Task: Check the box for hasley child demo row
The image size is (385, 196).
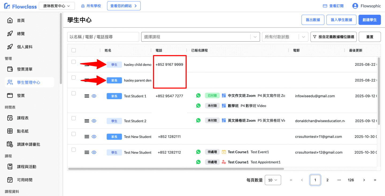Action: click(x=74, y=62)
